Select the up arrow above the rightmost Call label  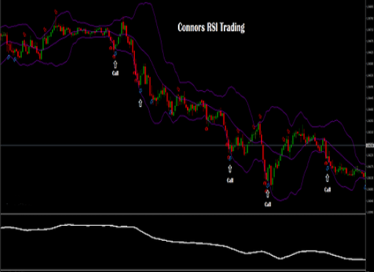(327, 178)
